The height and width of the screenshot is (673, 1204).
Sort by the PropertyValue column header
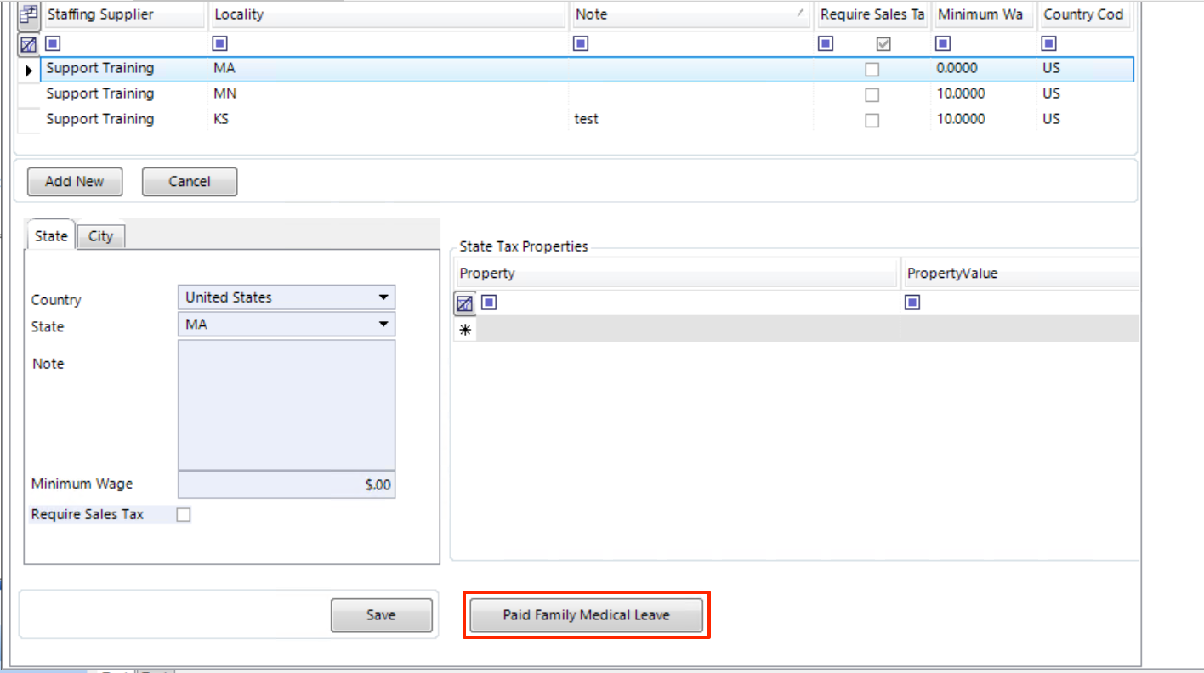tap(1020, 274)
